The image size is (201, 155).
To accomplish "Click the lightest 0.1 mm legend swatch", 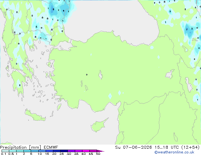I will 5,151.
